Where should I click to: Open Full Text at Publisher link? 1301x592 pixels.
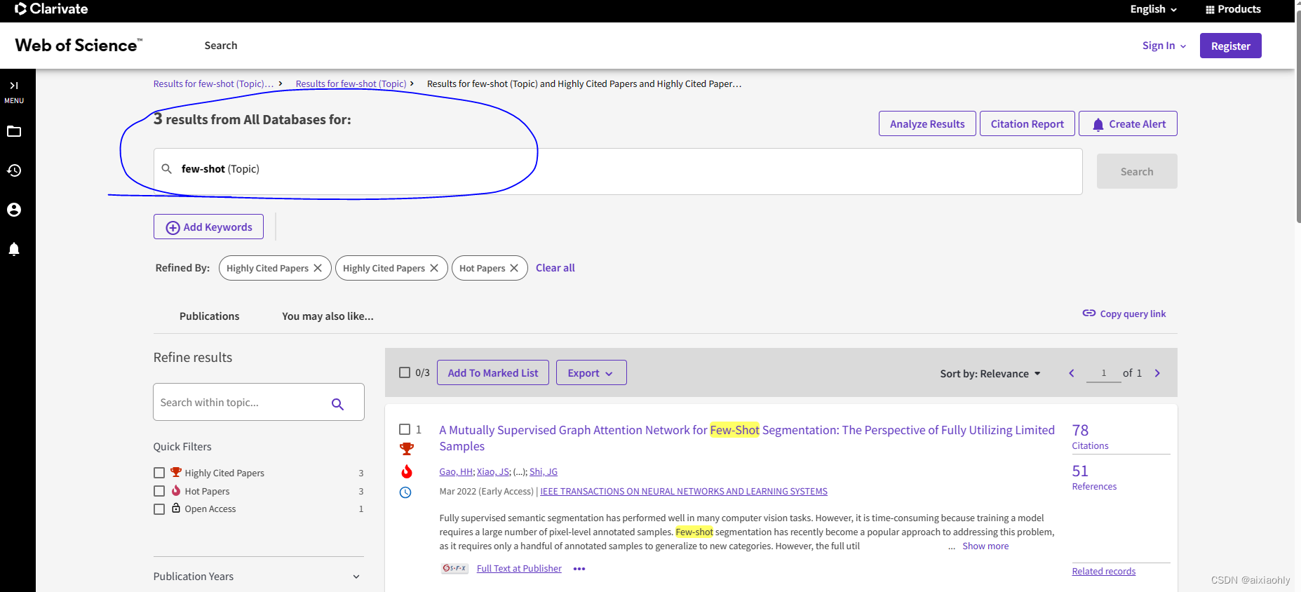tap(519, 569)
